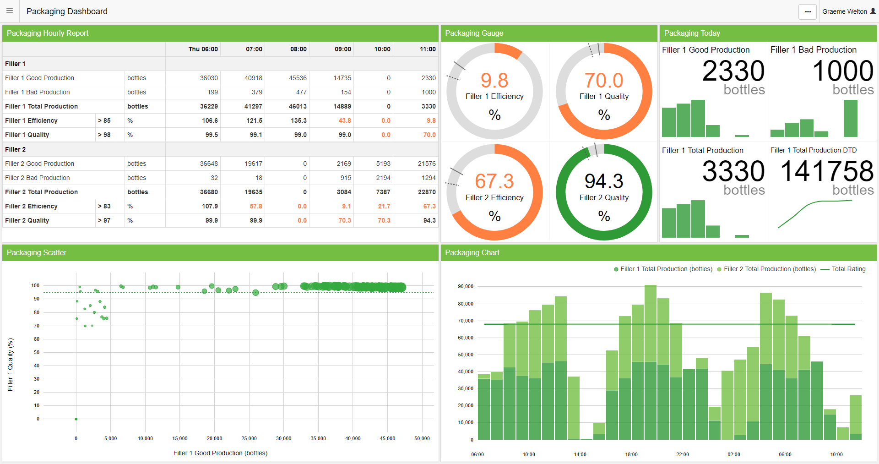The image size is (879, 464).
Task: Click the Filler 1 group row
Action: click(x=16, y=64)
